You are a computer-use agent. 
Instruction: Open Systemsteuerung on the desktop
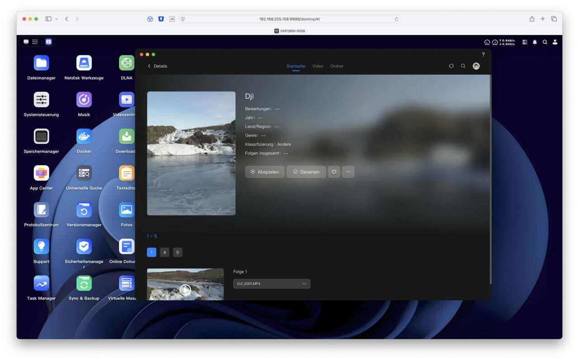coord(41,100)
